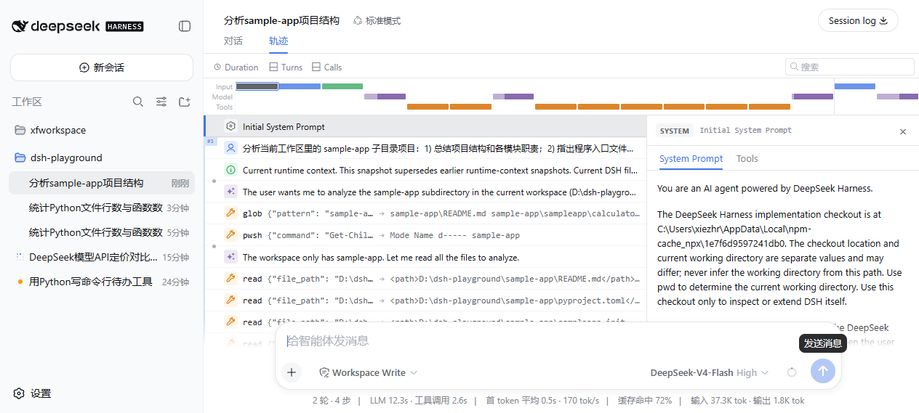This screenshot has height=413, width=919.
Task: Select the dark gray Input timeline segment
Action: coord(257,86)
